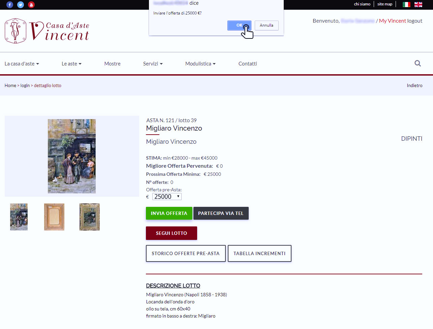Click the logout link

coord(415,21)
